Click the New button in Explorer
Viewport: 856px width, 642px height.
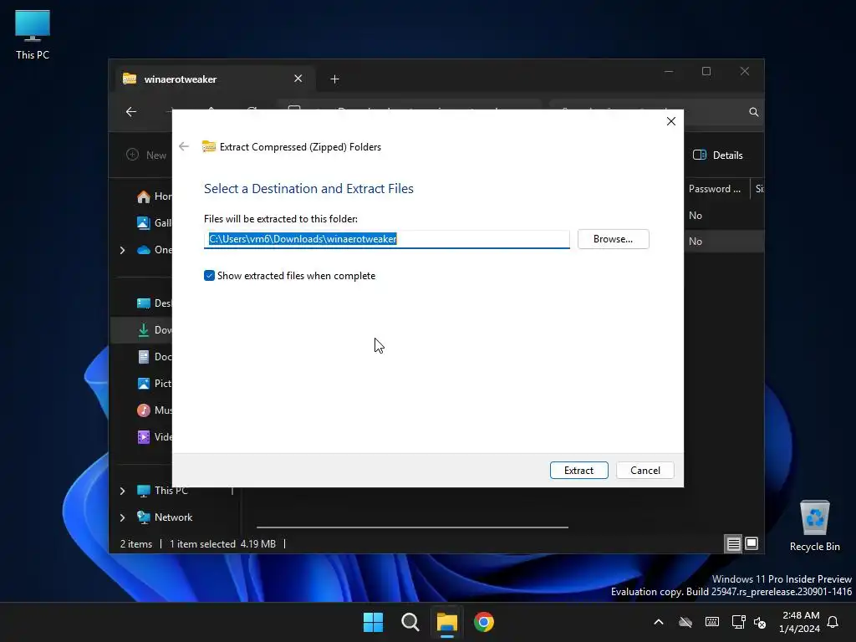[x=146, y=155]
